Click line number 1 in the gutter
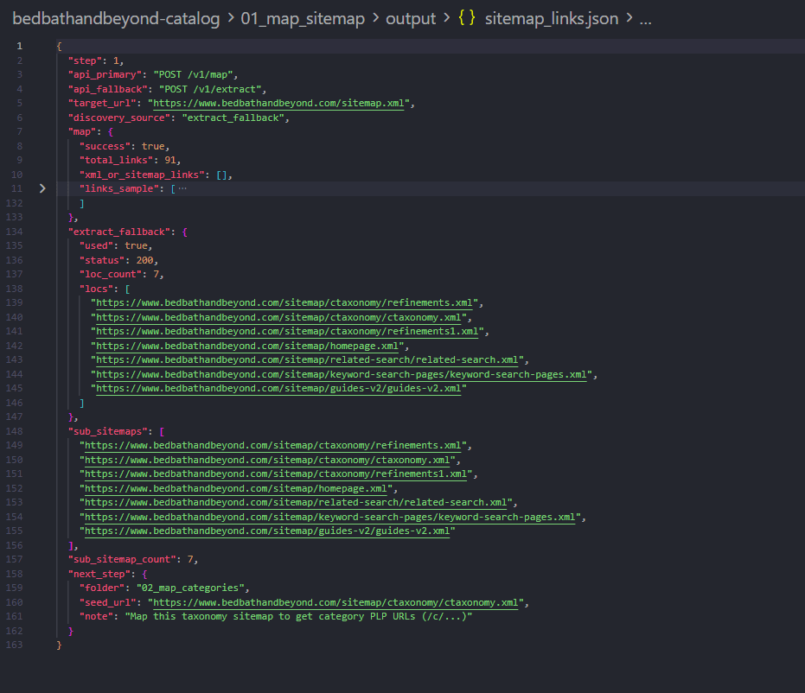The image size is (805, 693). (19, 46)
